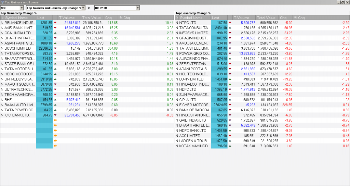This screenshot has width=350, height=186.
Task: Select the LARSEN & TOUB loser row name
Action: pyautogui.click(x=194, y=141)
